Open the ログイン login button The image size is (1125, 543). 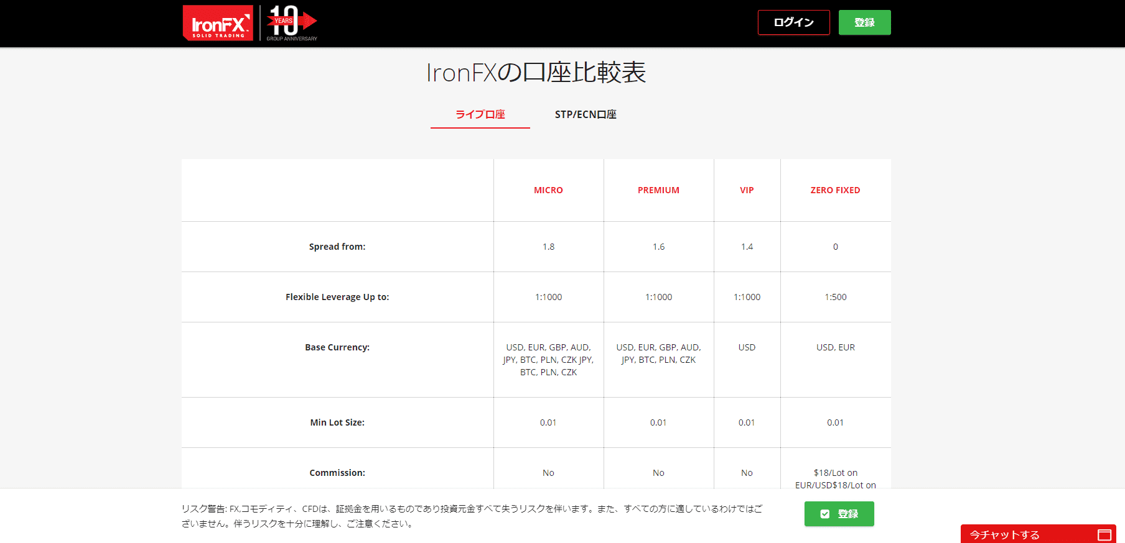click(793, 22)
